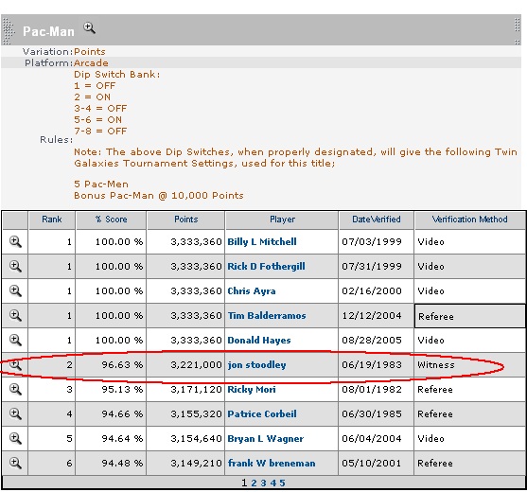Open Ricky Mori player link
The image size is (527, 492).
252,389
